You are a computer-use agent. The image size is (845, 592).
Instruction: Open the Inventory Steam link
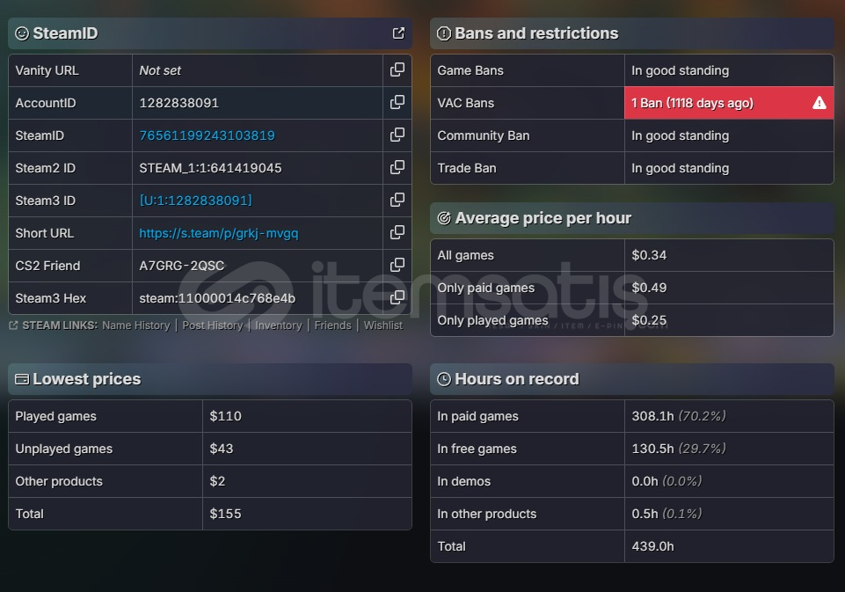tap(279, 325)
